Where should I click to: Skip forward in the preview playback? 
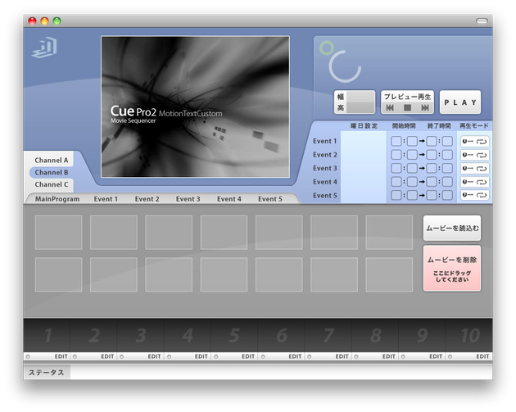(425, 107)
